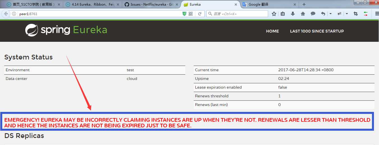Open the downloads arrow icon
Screen dimensions: 379x145
coord(293,14)
